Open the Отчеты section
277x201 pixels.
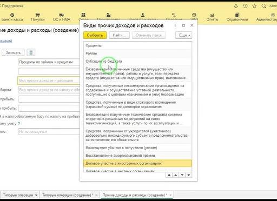(212, 17)
